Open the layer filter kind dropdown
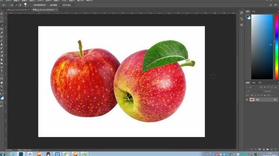279x156 pixels. (x=252, y=87)
